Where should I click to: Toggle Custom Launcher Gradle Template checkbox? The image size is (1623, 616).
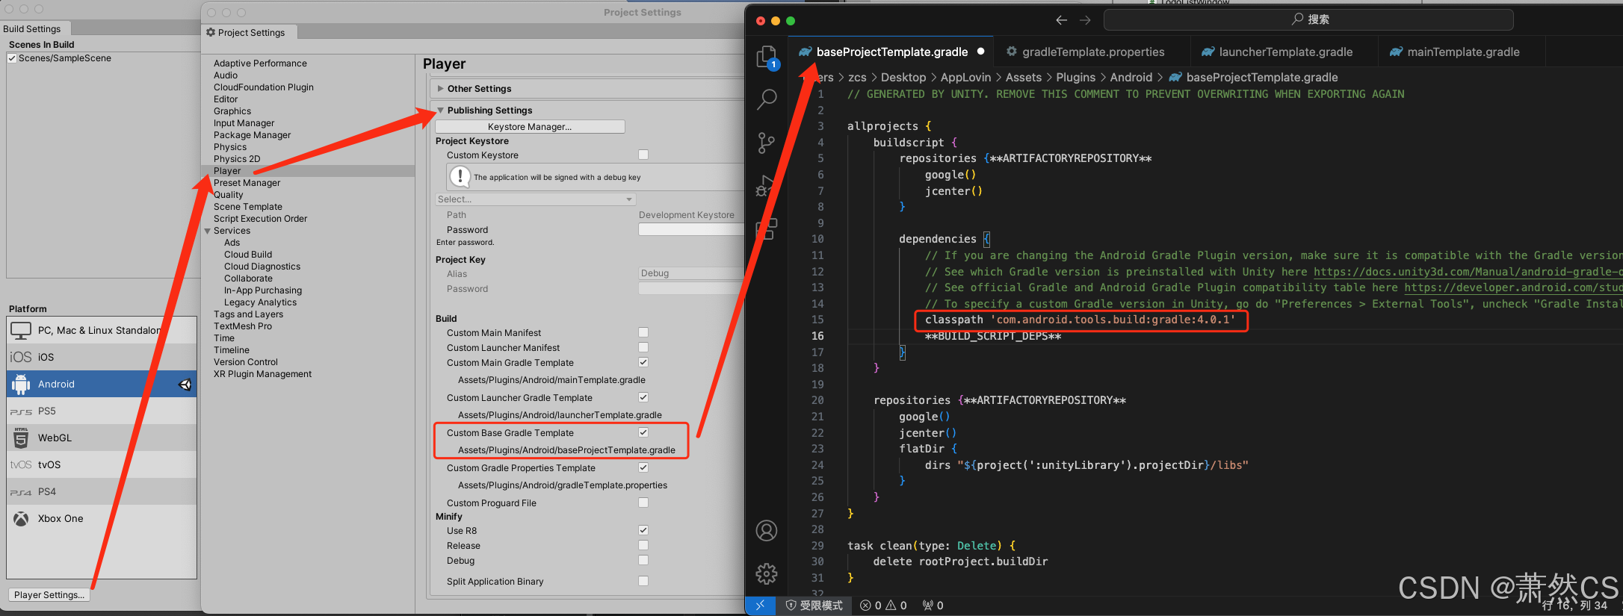pos(643,397)
